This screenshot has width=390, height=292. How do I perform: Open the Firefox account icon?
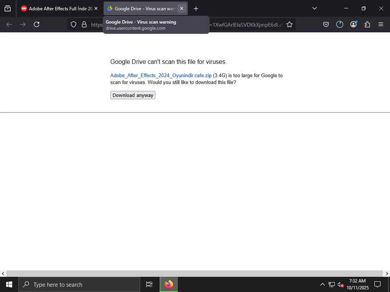[353, 24]
